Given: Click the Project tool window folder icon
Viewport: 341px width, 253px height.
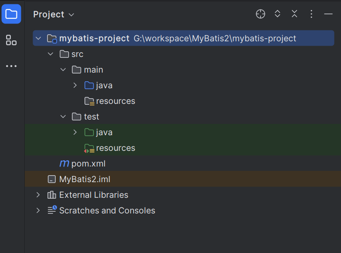Looking at the screenshot, I should 11,14.
